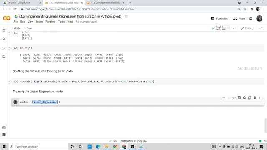Open File Explorer from taskbar

[x=107, y=146]
